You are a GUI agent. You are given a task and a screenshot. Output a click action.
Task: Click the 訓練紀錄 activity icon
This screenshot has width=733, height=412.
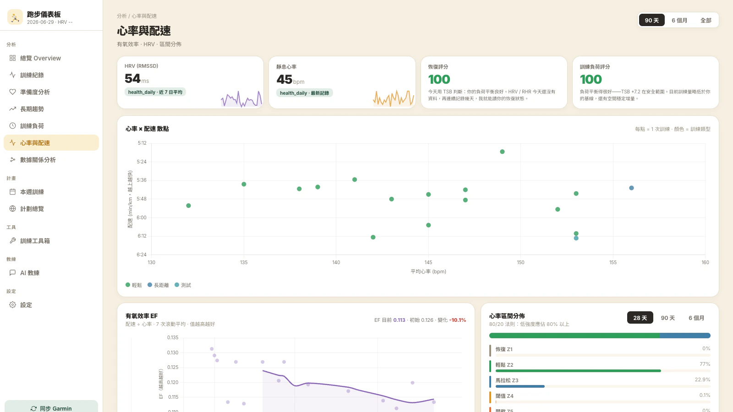point(12,75)
